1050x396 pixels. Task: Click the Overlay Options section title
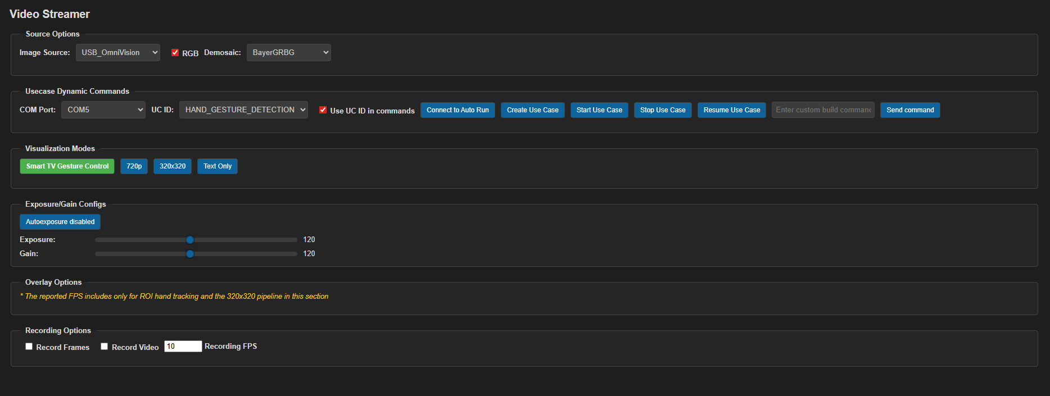click(53, 283)
